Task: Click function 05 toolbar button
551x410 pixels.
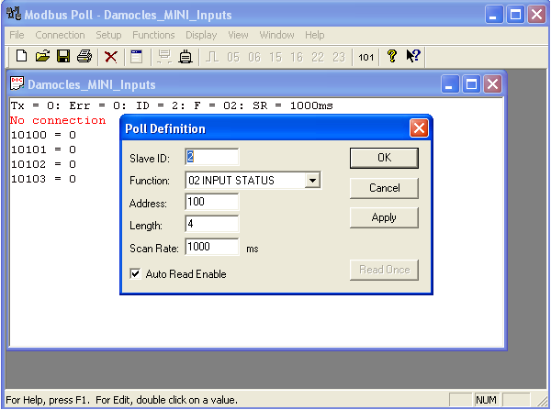Action: click(233, 57)
